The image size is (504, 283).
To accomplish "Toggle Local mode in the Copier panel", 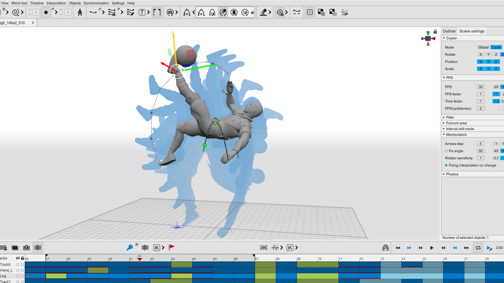I will (x=496, y=47).
